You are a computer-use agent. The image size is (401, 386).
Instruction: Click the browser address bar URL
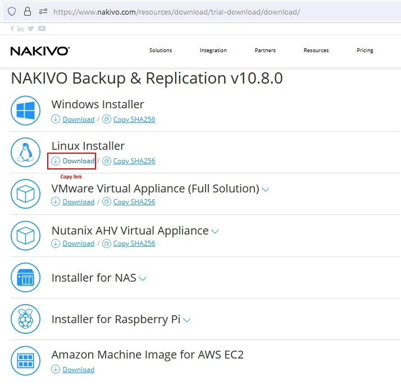(177, 12)
